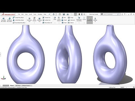Expand the Open document dropdown arrow

click(x=62, y=14)
